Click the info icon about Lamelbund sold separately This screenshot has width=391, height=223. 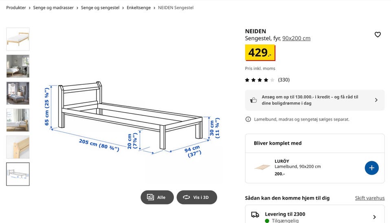248,119
